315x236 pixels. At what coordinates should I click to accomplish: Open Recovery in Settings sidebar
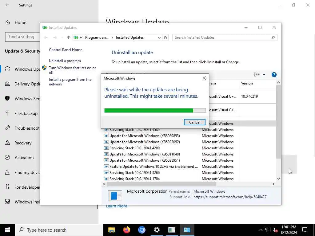(18, 143)
